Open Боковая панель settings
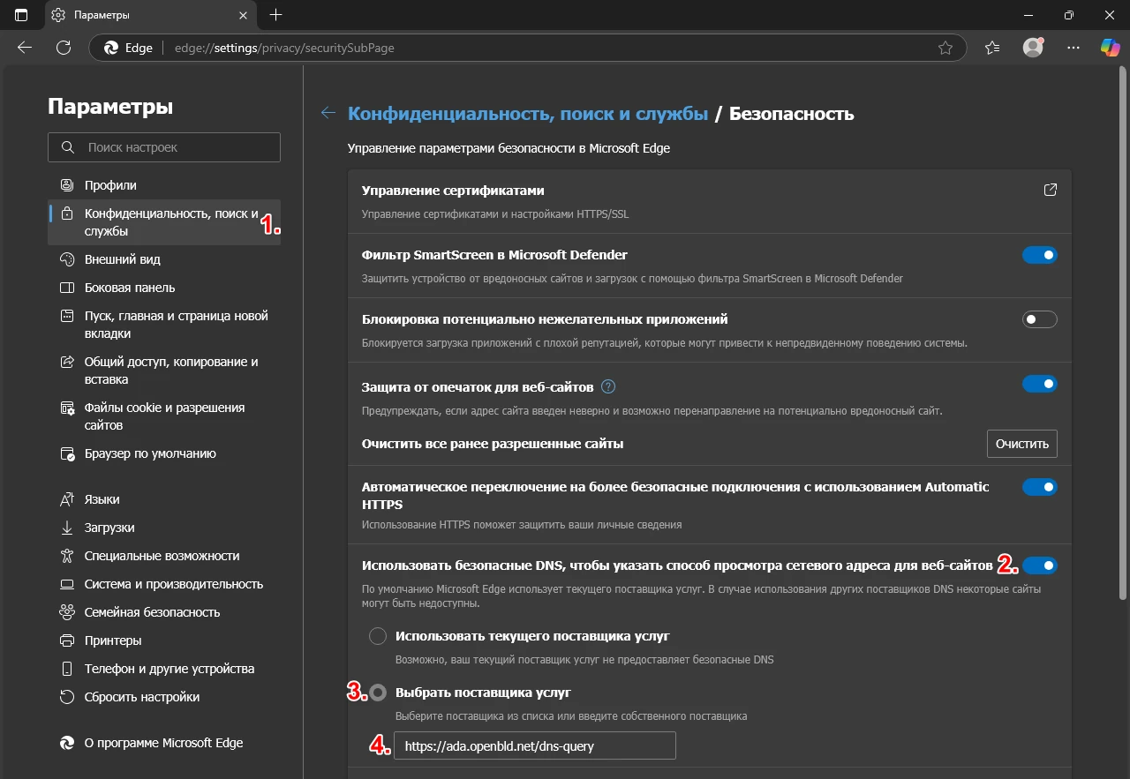The image size is (1130, 779). click(164, 288)
